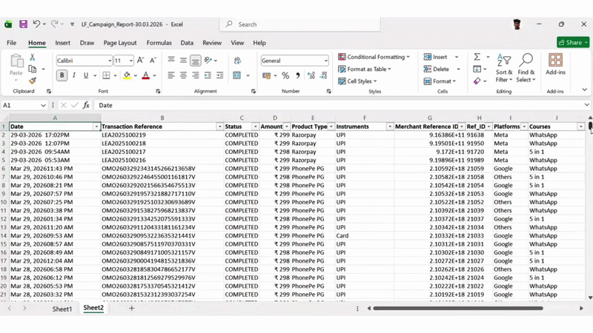Click the Percent Style icon

[x=285, y=75]
